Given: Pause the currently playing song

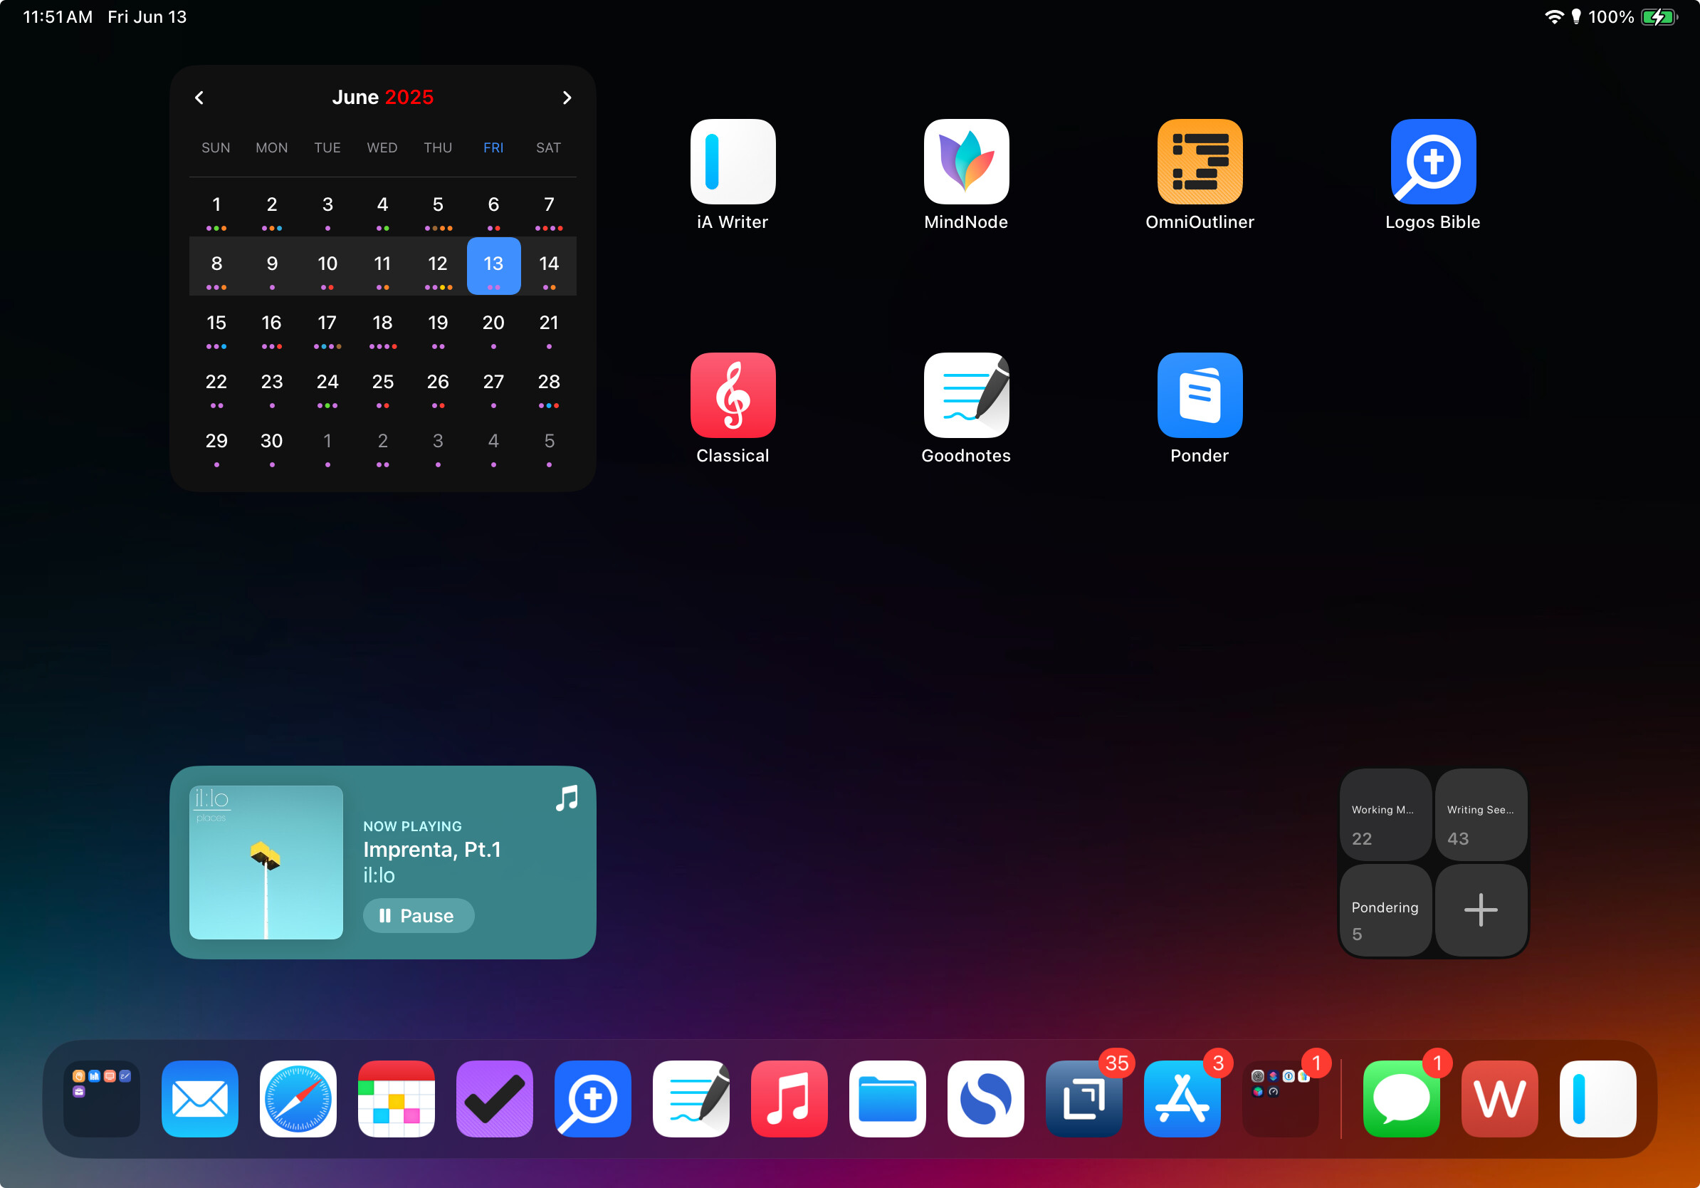Looking at the screenshot, I should point(419,915).
